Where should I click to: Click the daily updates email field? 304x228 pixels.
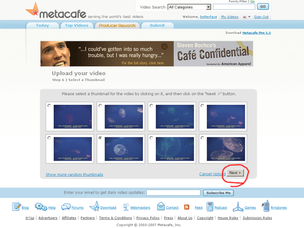(173, 193)
